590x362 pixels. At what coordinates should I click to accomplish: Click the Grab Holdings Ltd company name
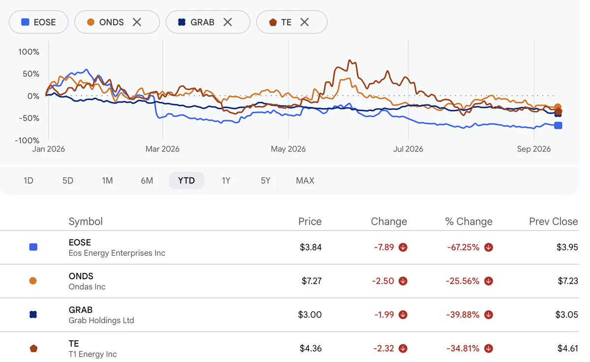(101, 321)
